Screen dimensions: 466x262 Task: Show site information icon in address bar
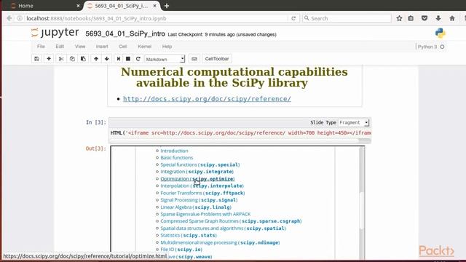point(20,18)
